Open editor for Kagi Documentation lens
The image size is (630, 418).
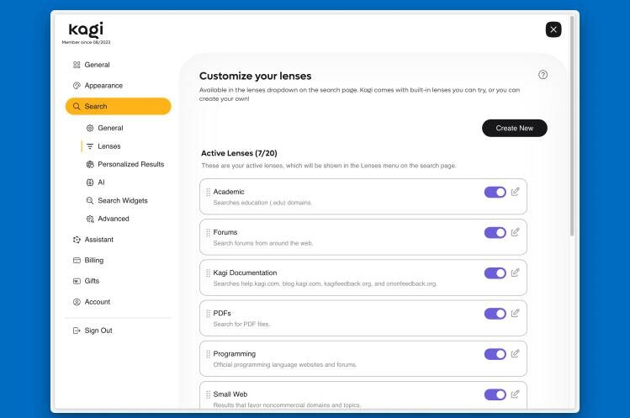pos(516,272)
